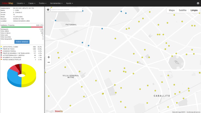201x113 pixels.
Task: Click the blue marker just above the PATERNAL label
Action: coord(56,21)
